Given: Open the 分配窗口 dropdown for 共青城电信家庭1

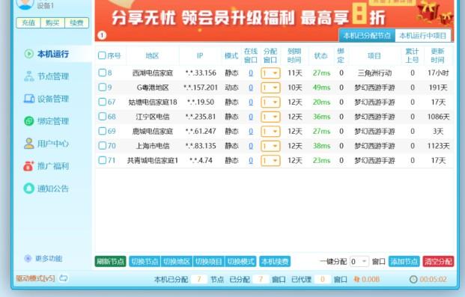Looking at the screenshot, I should click(x=270, y=161).
